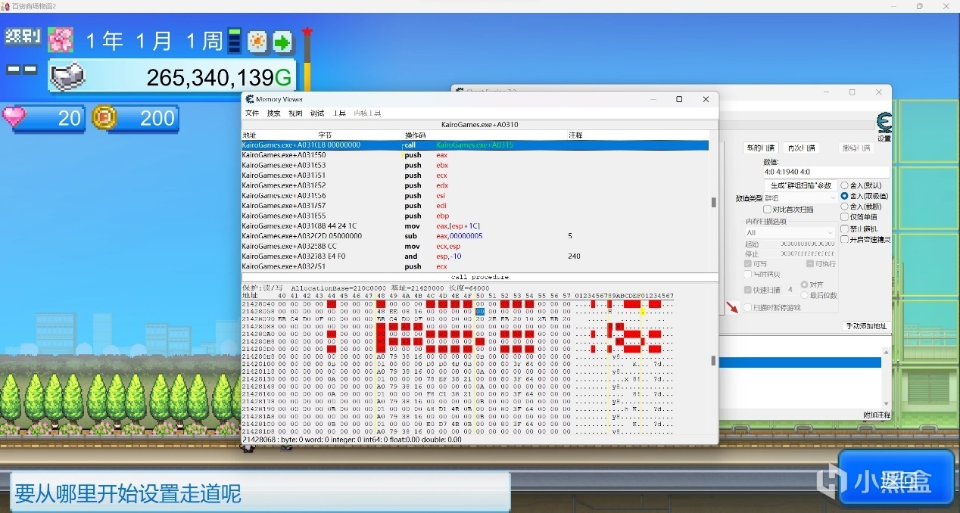Click the 数值 scan value input field
960x513 pixels.
click(825, 173)
